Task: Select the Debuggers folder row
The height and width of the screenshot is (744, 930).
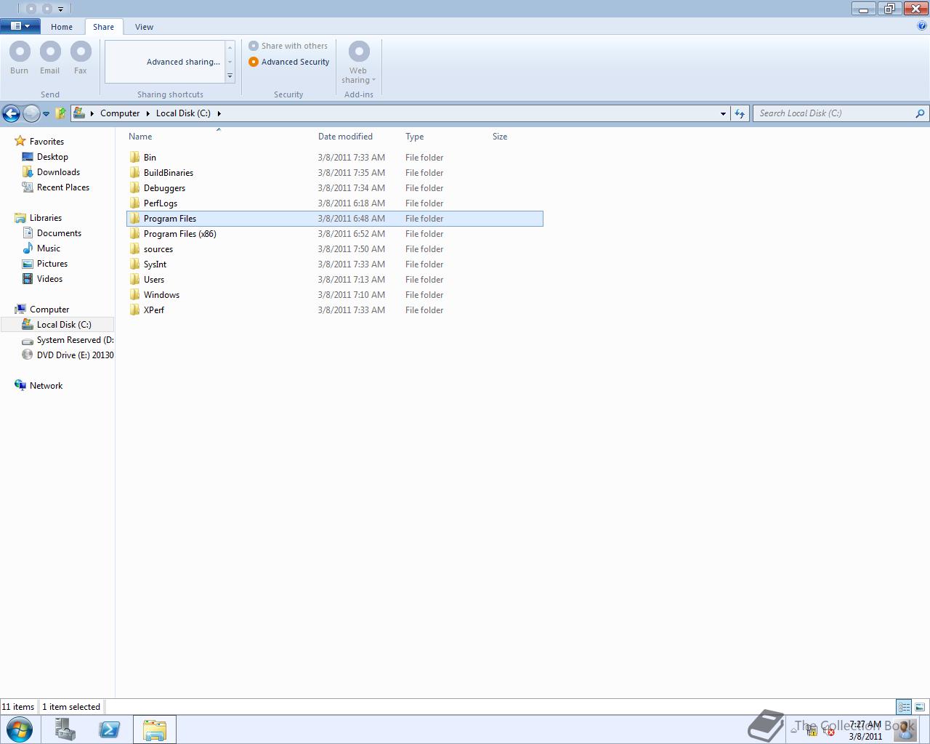Action: click(x=334, y=188)
